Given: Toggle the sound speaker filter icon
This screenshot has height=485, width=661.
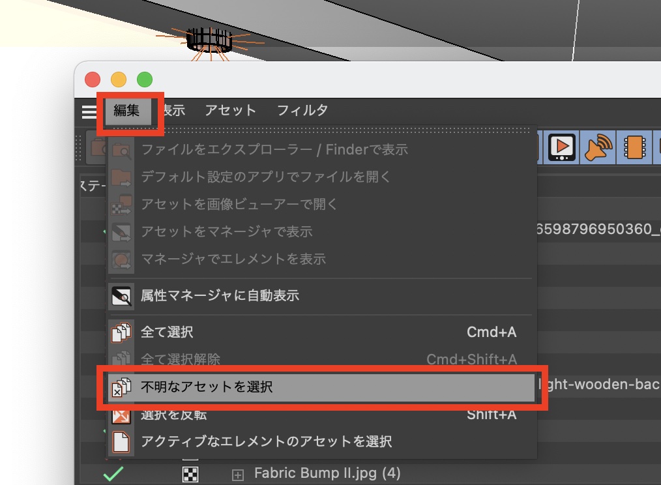Looking at the screenshot, I should pyautogui.click(x=598, y=147).
